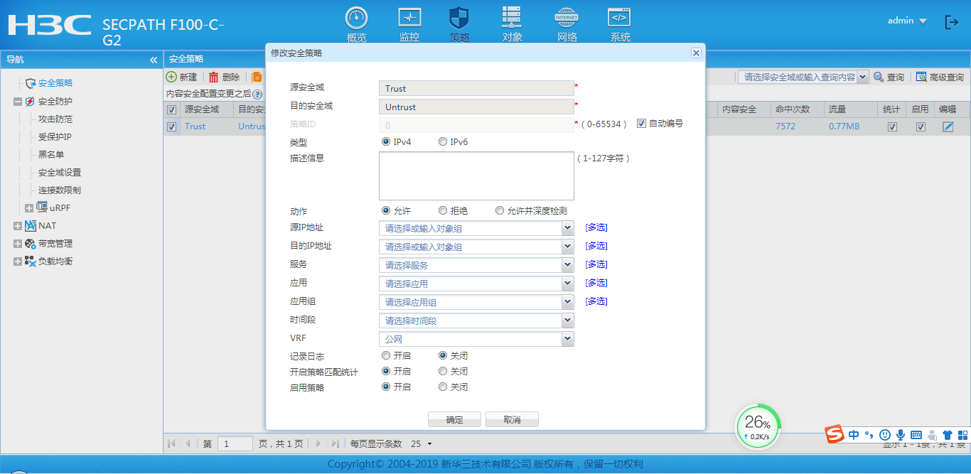This screenshot has width=971, height=474.
Task: Expand the NAT tree node
Action: (x=18, y=226)
